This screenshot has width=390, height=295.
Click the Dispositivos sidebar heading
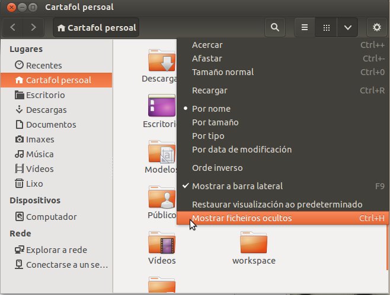pos(35,200)
